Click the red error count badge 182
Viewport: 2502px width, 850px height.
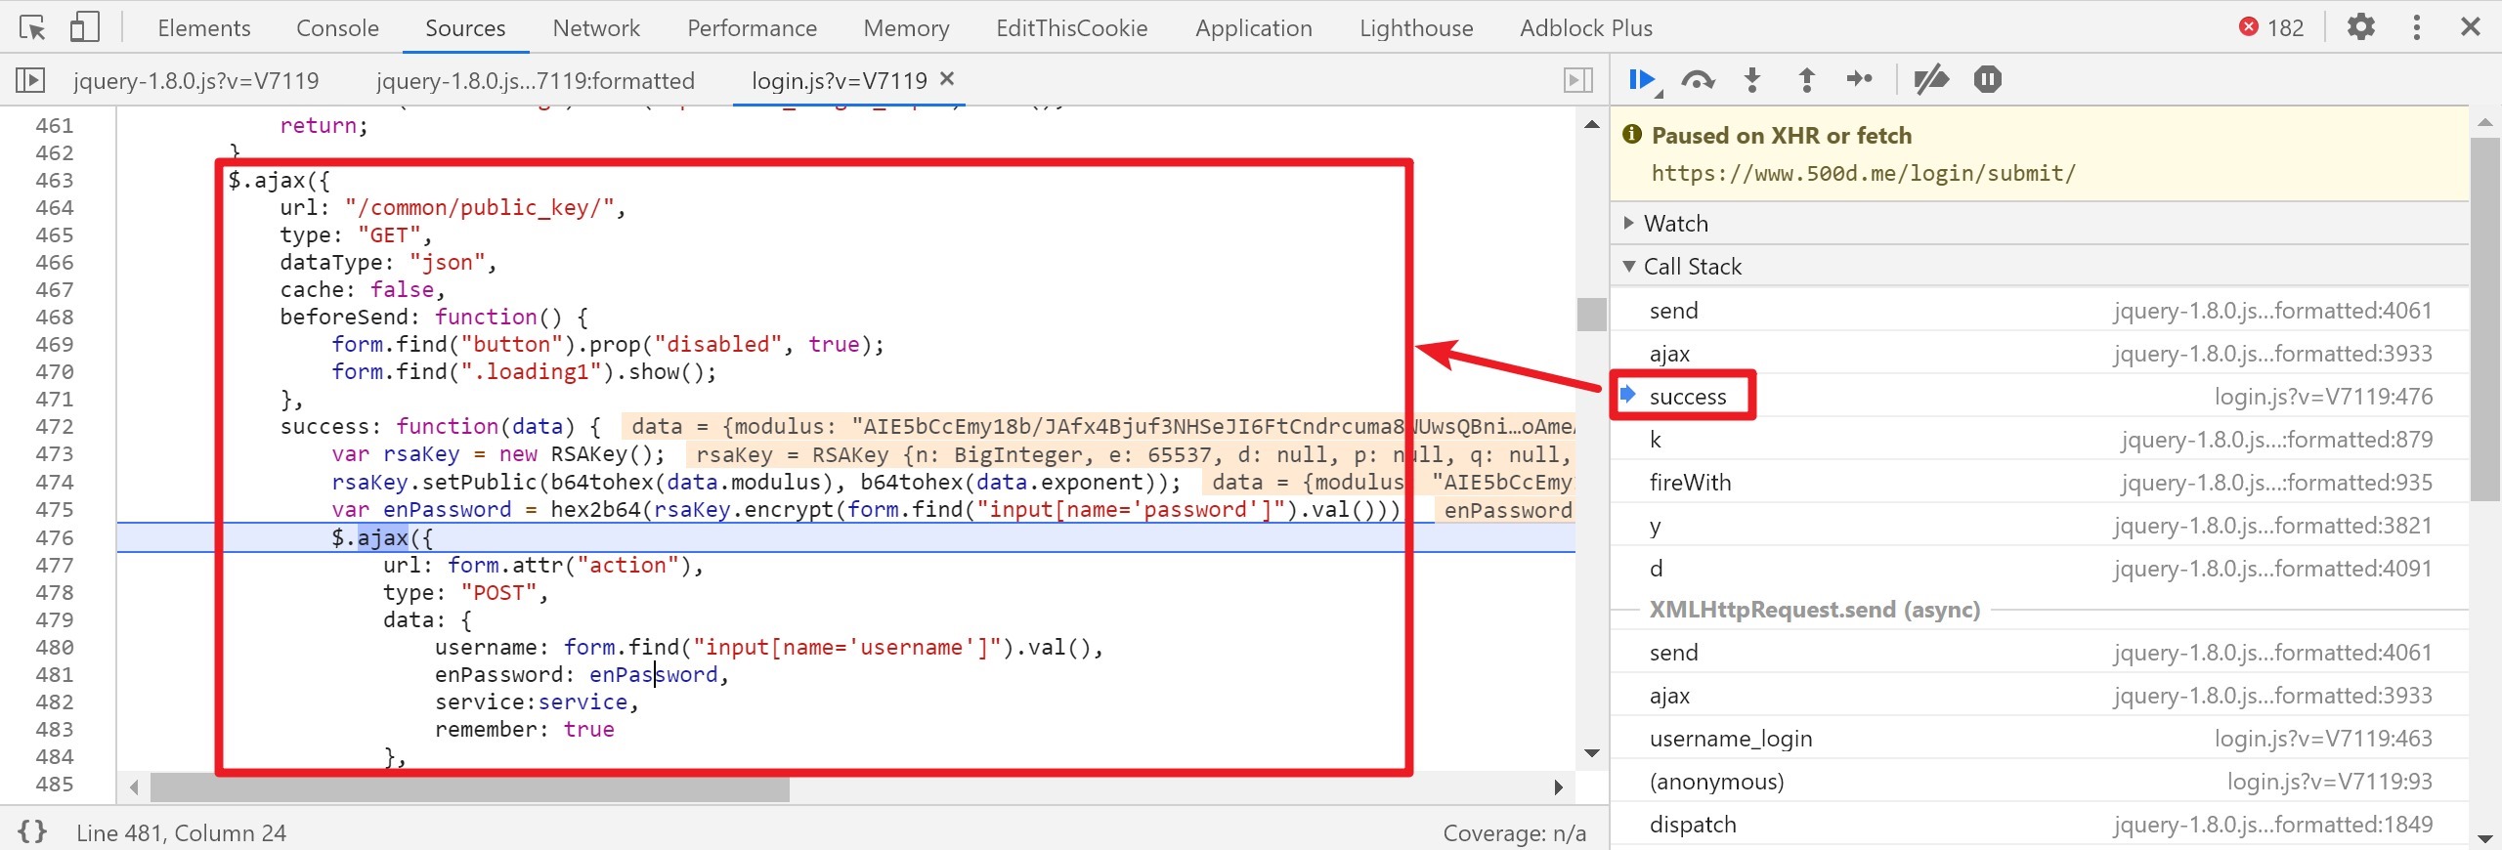point(2271,27)
